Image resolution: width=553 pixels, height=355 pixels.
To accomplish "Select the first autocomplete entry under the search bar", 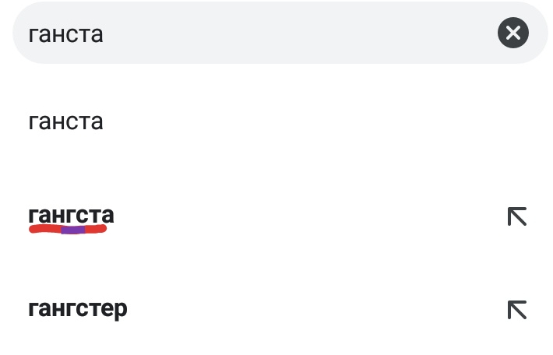I will pyautogui.click(x=65, y=121).
